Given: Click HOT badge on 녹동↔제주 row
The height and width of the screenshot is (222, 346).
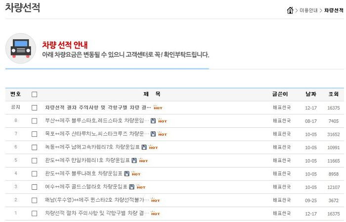Looking at the screenshot, I should coord(153,147).
